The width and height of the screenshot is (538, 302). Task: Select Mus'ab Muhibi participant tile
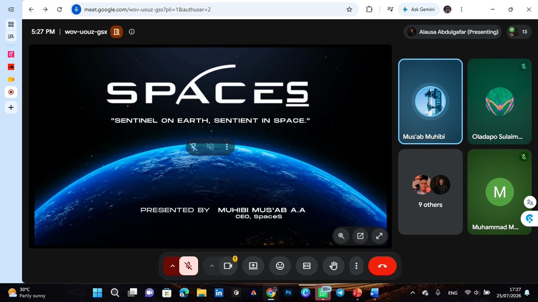click(430, 102)
